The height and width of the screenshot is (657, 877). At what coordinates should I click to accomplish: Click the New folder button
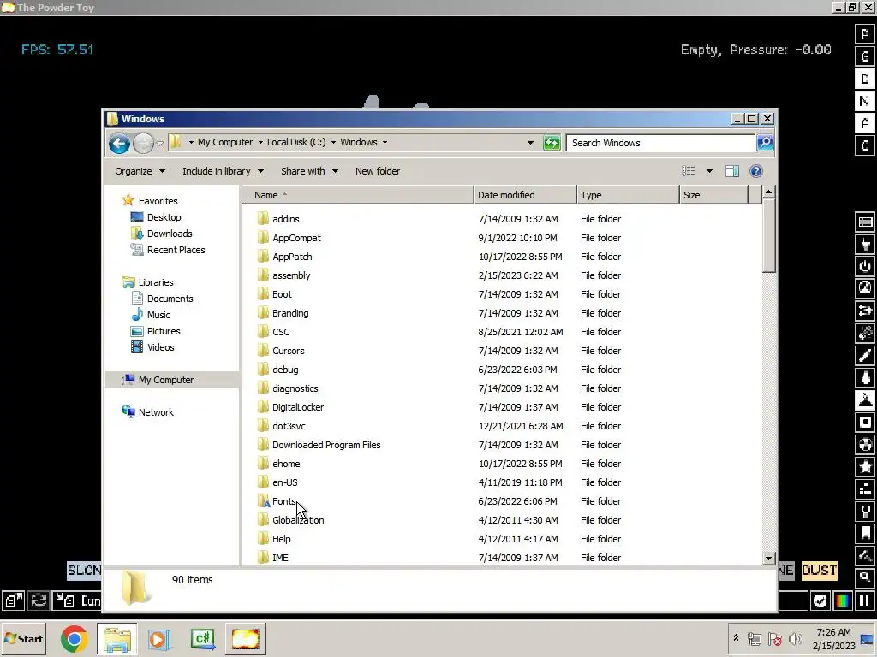pos(378,171)
